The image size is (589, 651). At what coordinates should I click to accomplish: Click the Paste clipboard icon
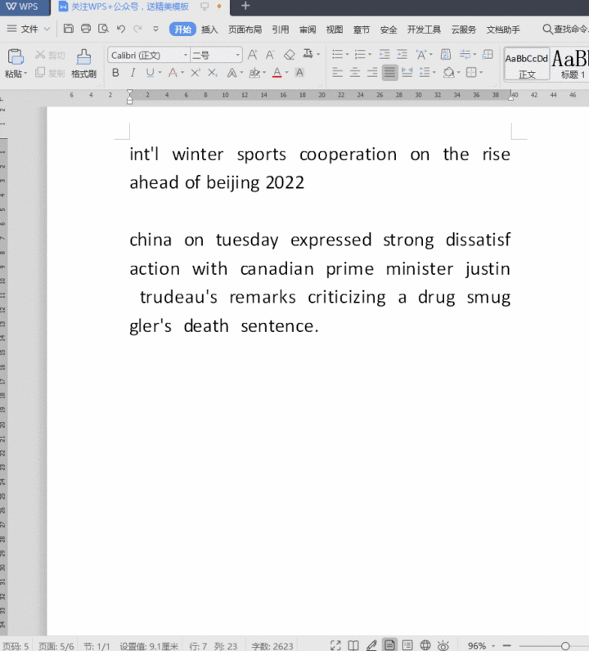[x=16, y=56]
